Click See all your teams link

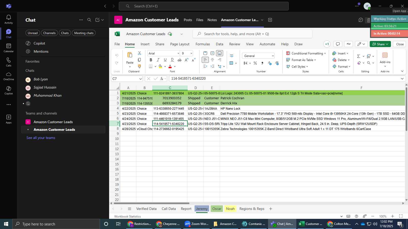click(41, 138)
